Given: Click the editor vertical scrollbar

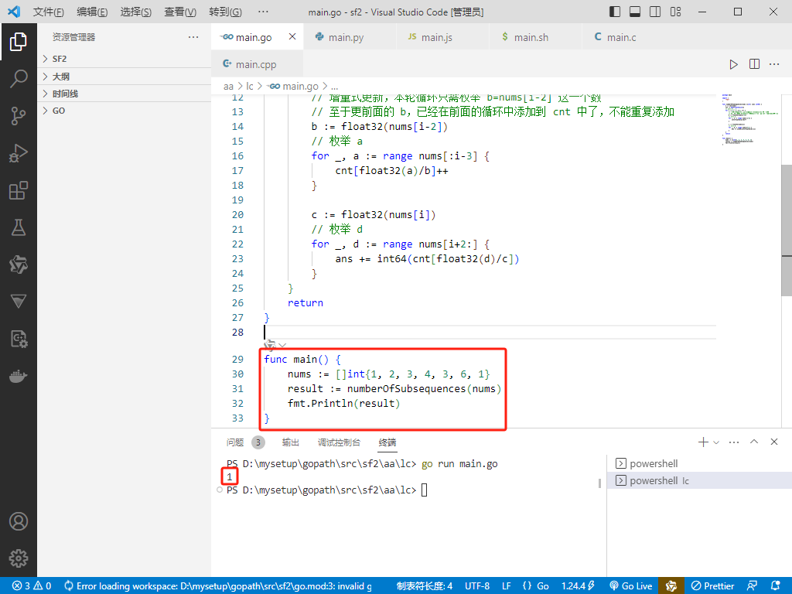Looking at the screenshot, I should point(787,230).
